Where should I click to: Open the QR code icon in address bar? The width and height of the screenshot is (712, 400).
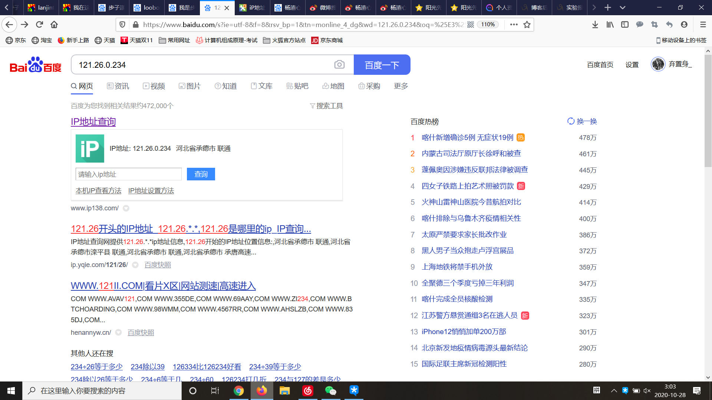click(x=471, y=25)
